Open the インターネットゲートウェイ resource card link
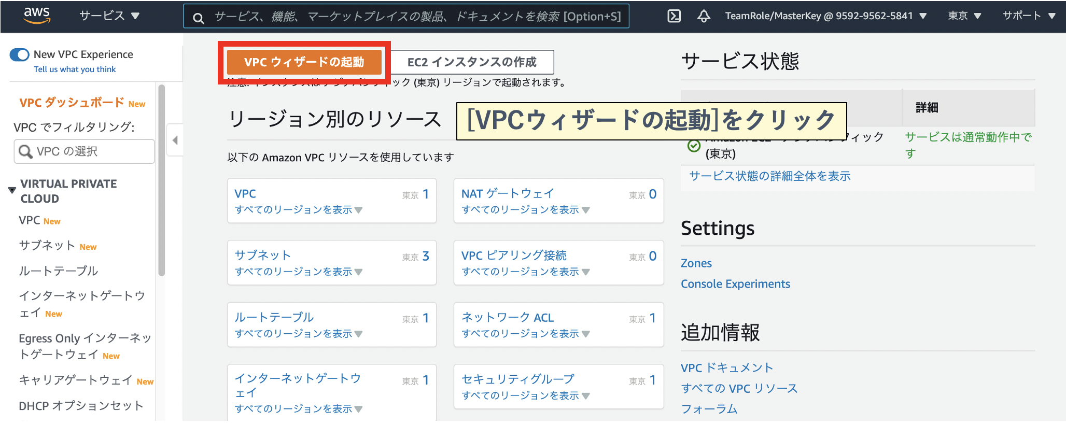This screenshot has height=425, width=1066. pos(298,386)
